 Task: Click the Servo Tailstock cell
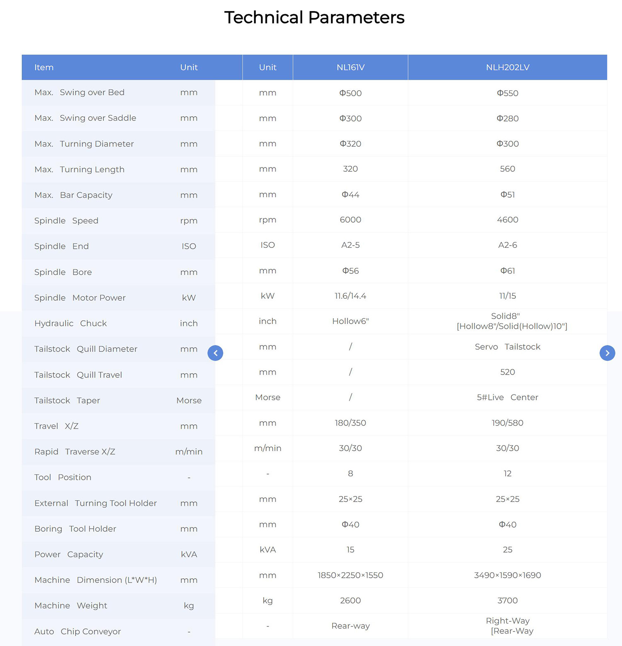pos(508,346)
